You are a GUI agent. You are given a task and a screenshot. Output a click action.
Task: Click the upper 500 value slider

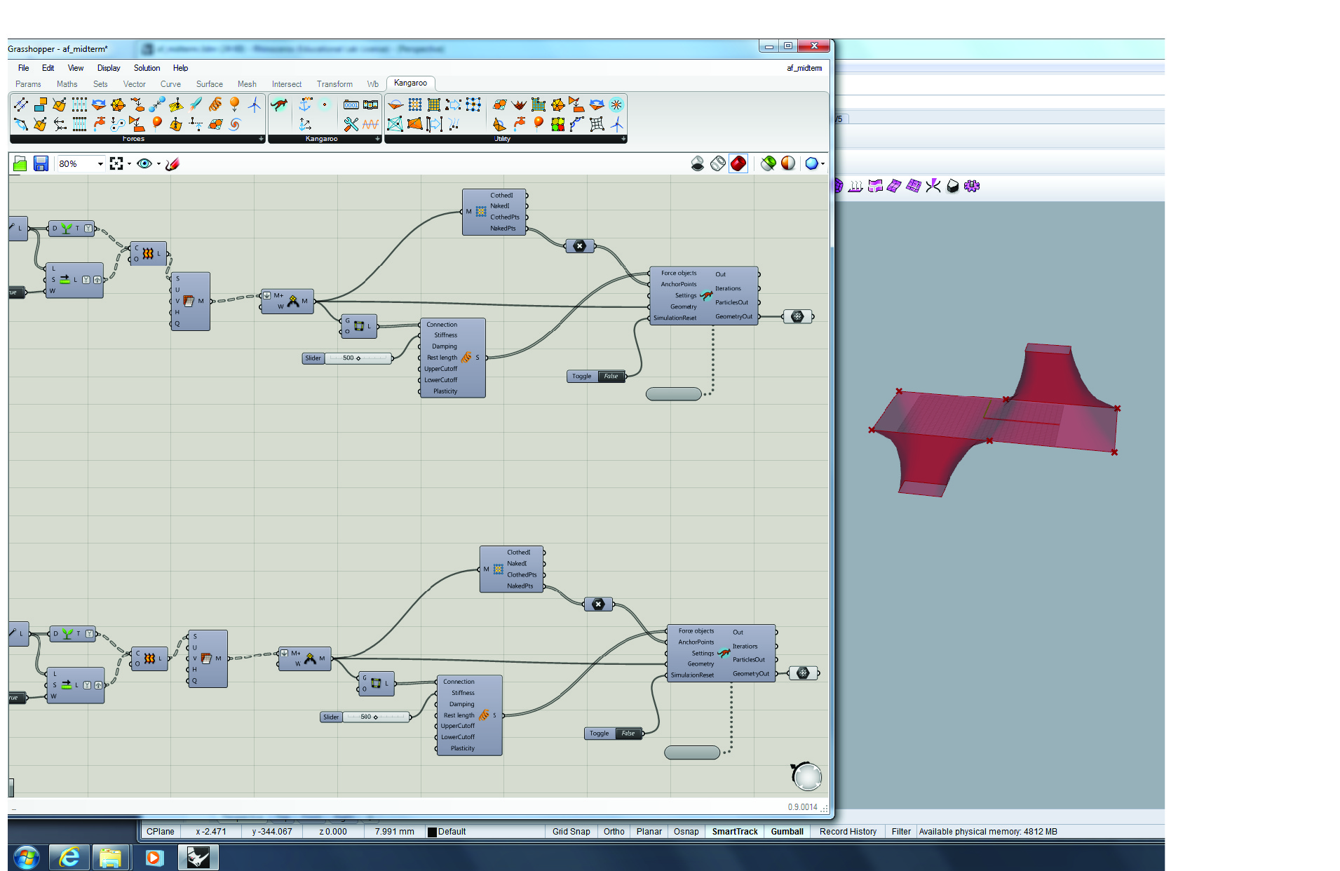coord(358,358)
